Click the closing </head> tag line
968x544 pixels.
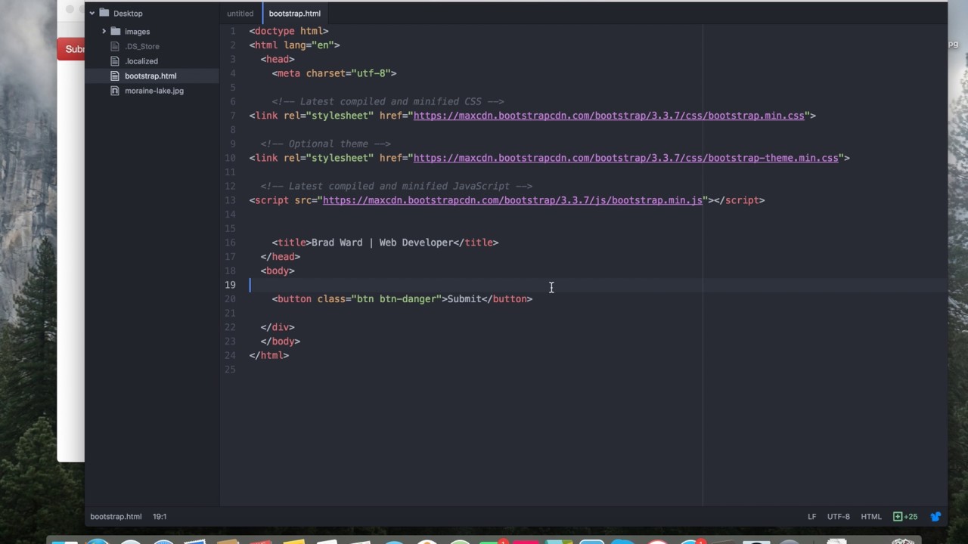281,257
